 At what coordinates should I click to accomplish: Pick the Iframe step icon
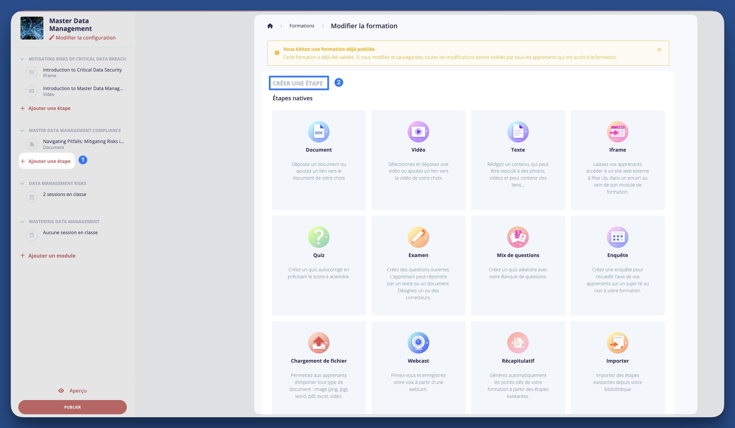[617, 132]
